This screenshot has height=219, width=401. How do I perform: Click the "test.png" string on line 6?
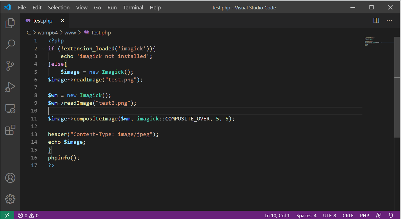[x=121, y=80]
